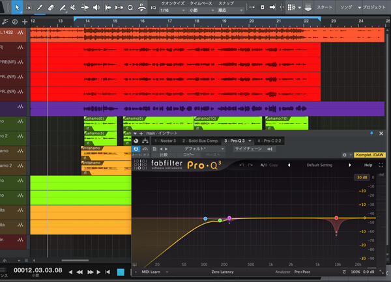Switch to 2 - Solid Bus Comp tab
The image size is (391, 282).
click(x=200, y=141)
